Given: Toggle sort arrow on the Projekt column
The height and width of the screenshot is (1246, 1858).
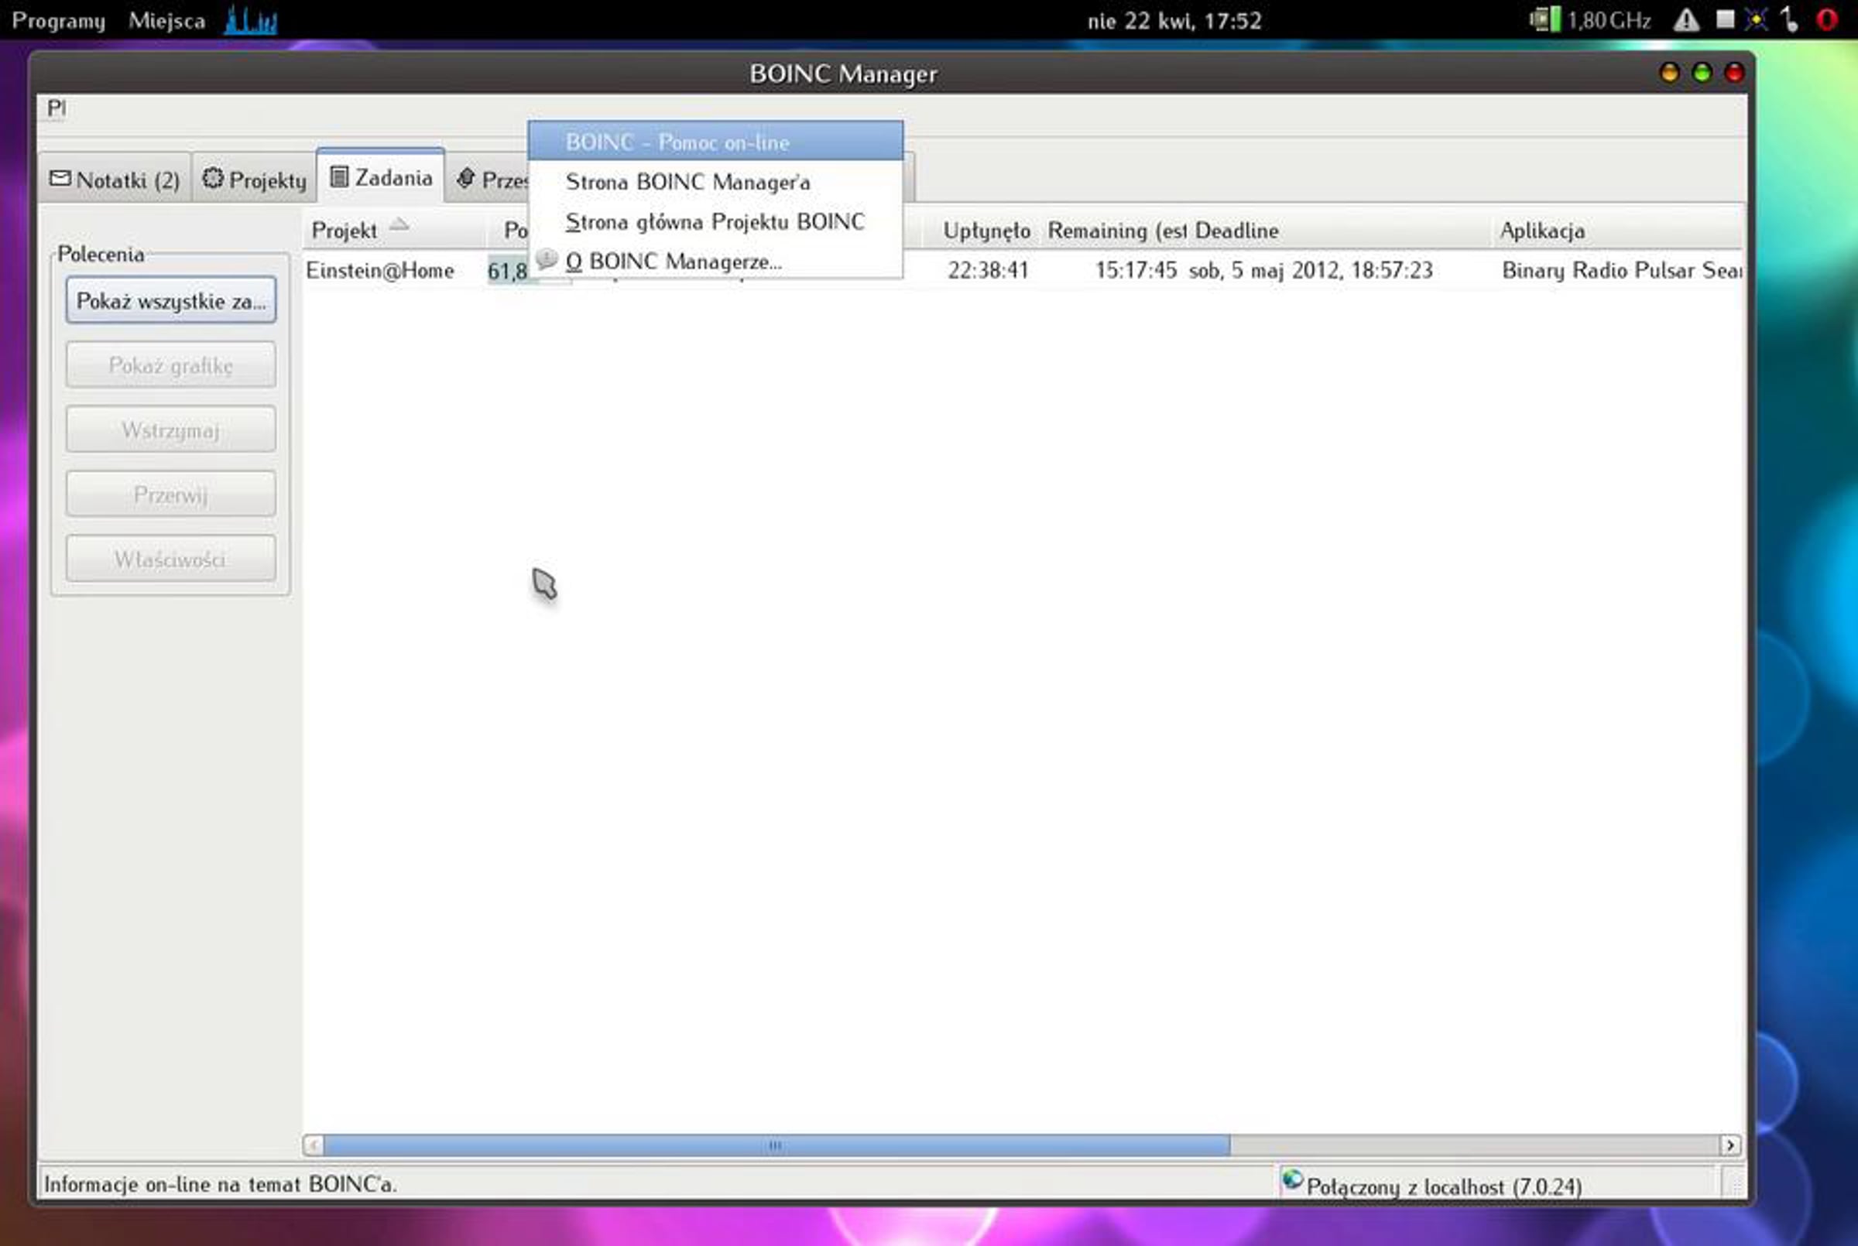Looking at the screenshot, I should point(399,226).
